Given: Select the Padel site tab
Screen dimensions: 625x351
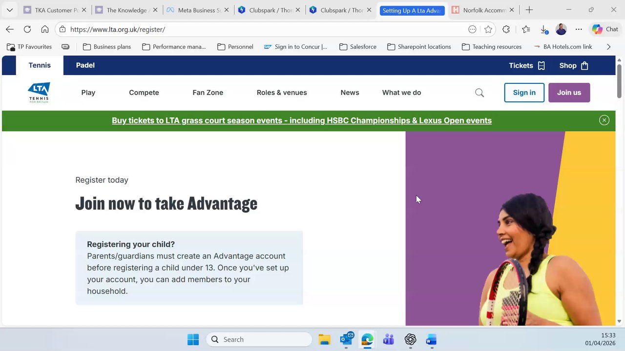Looking at the screenshot, I should tap(85, 65).
